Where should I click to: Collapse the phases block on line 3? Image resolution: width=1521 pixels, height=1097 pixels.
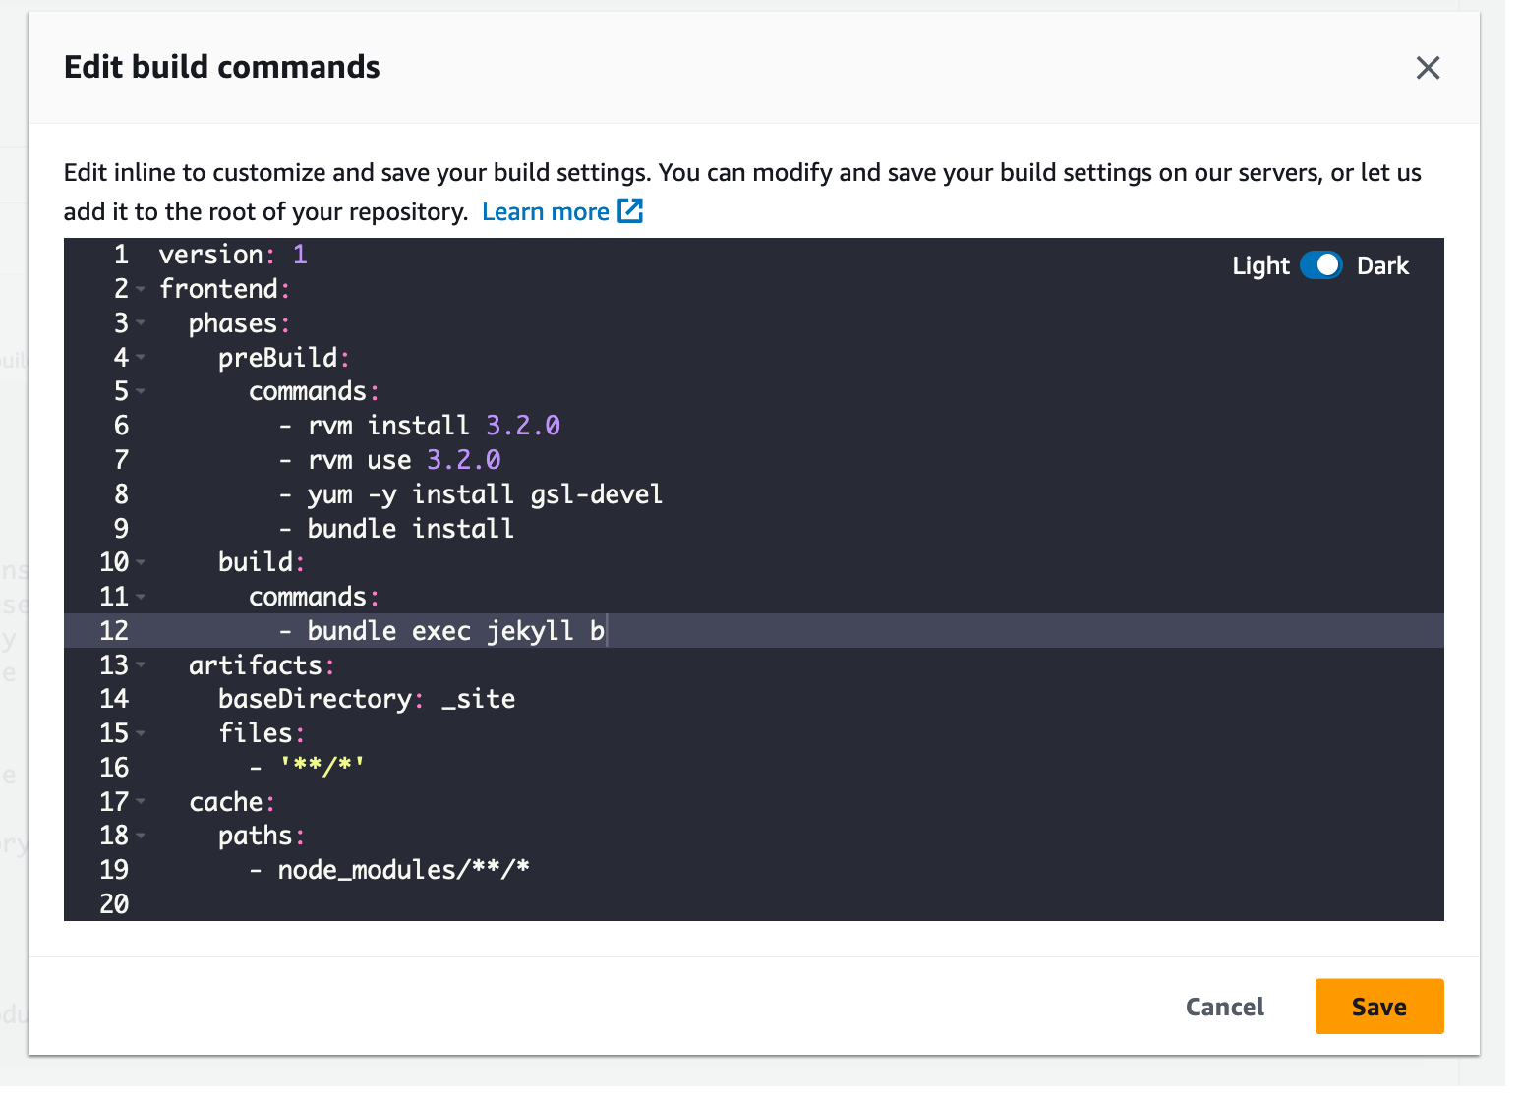tap(141, 323)
